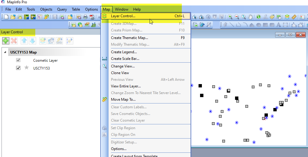
Task: Open the Window menu
Action: coord(122,9)
